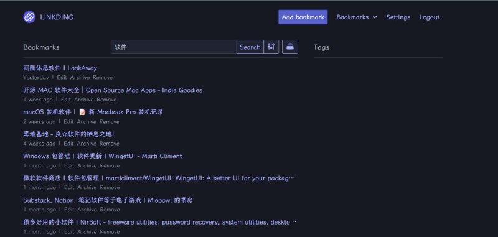The image size is (498, 237).
Task: Click the Add bookmark button
Action: (x=303, y=17)
